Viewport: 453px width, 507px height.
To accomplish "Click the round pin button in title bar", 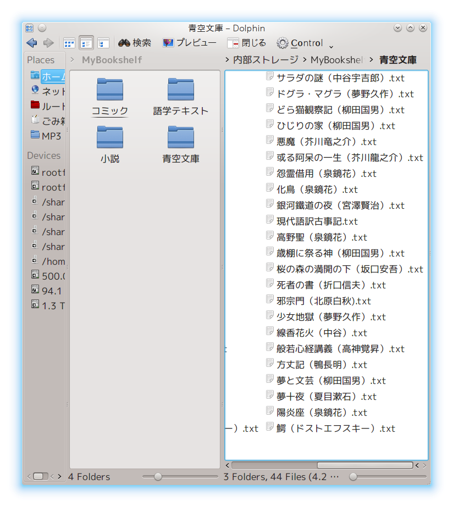I will [42, 28].
